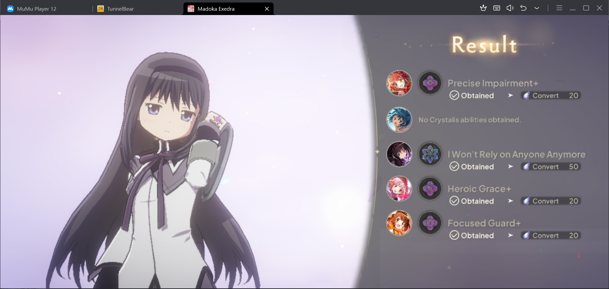Viewport: 609px width, 289px height.
Task: Click the TunnelBear app icon in tab
Action: click(x=101, y=9)
